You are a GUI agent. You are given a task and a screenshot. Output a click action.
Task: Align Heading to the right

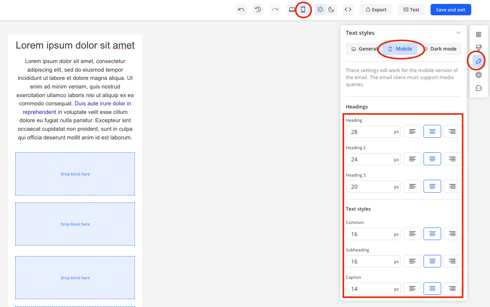(x=452, y=132)
